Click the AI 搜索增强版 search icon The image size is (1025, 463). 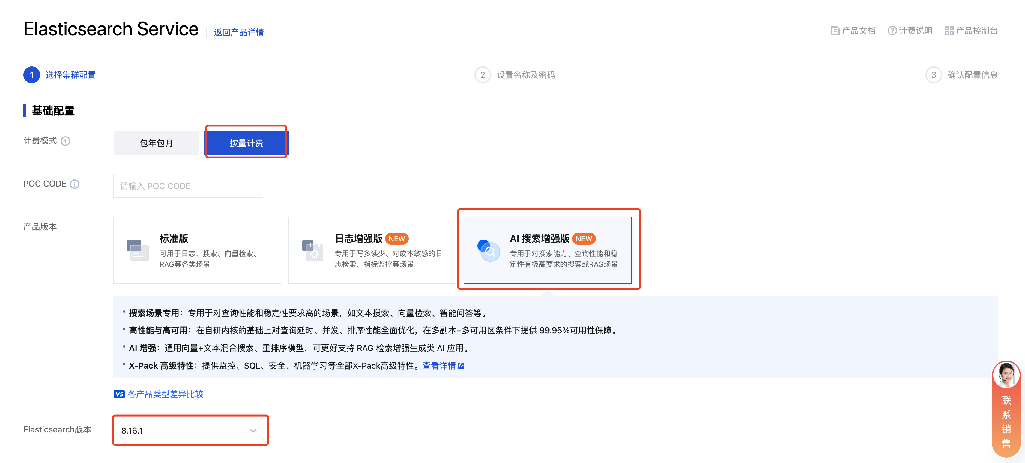click(x=488, y=250)
